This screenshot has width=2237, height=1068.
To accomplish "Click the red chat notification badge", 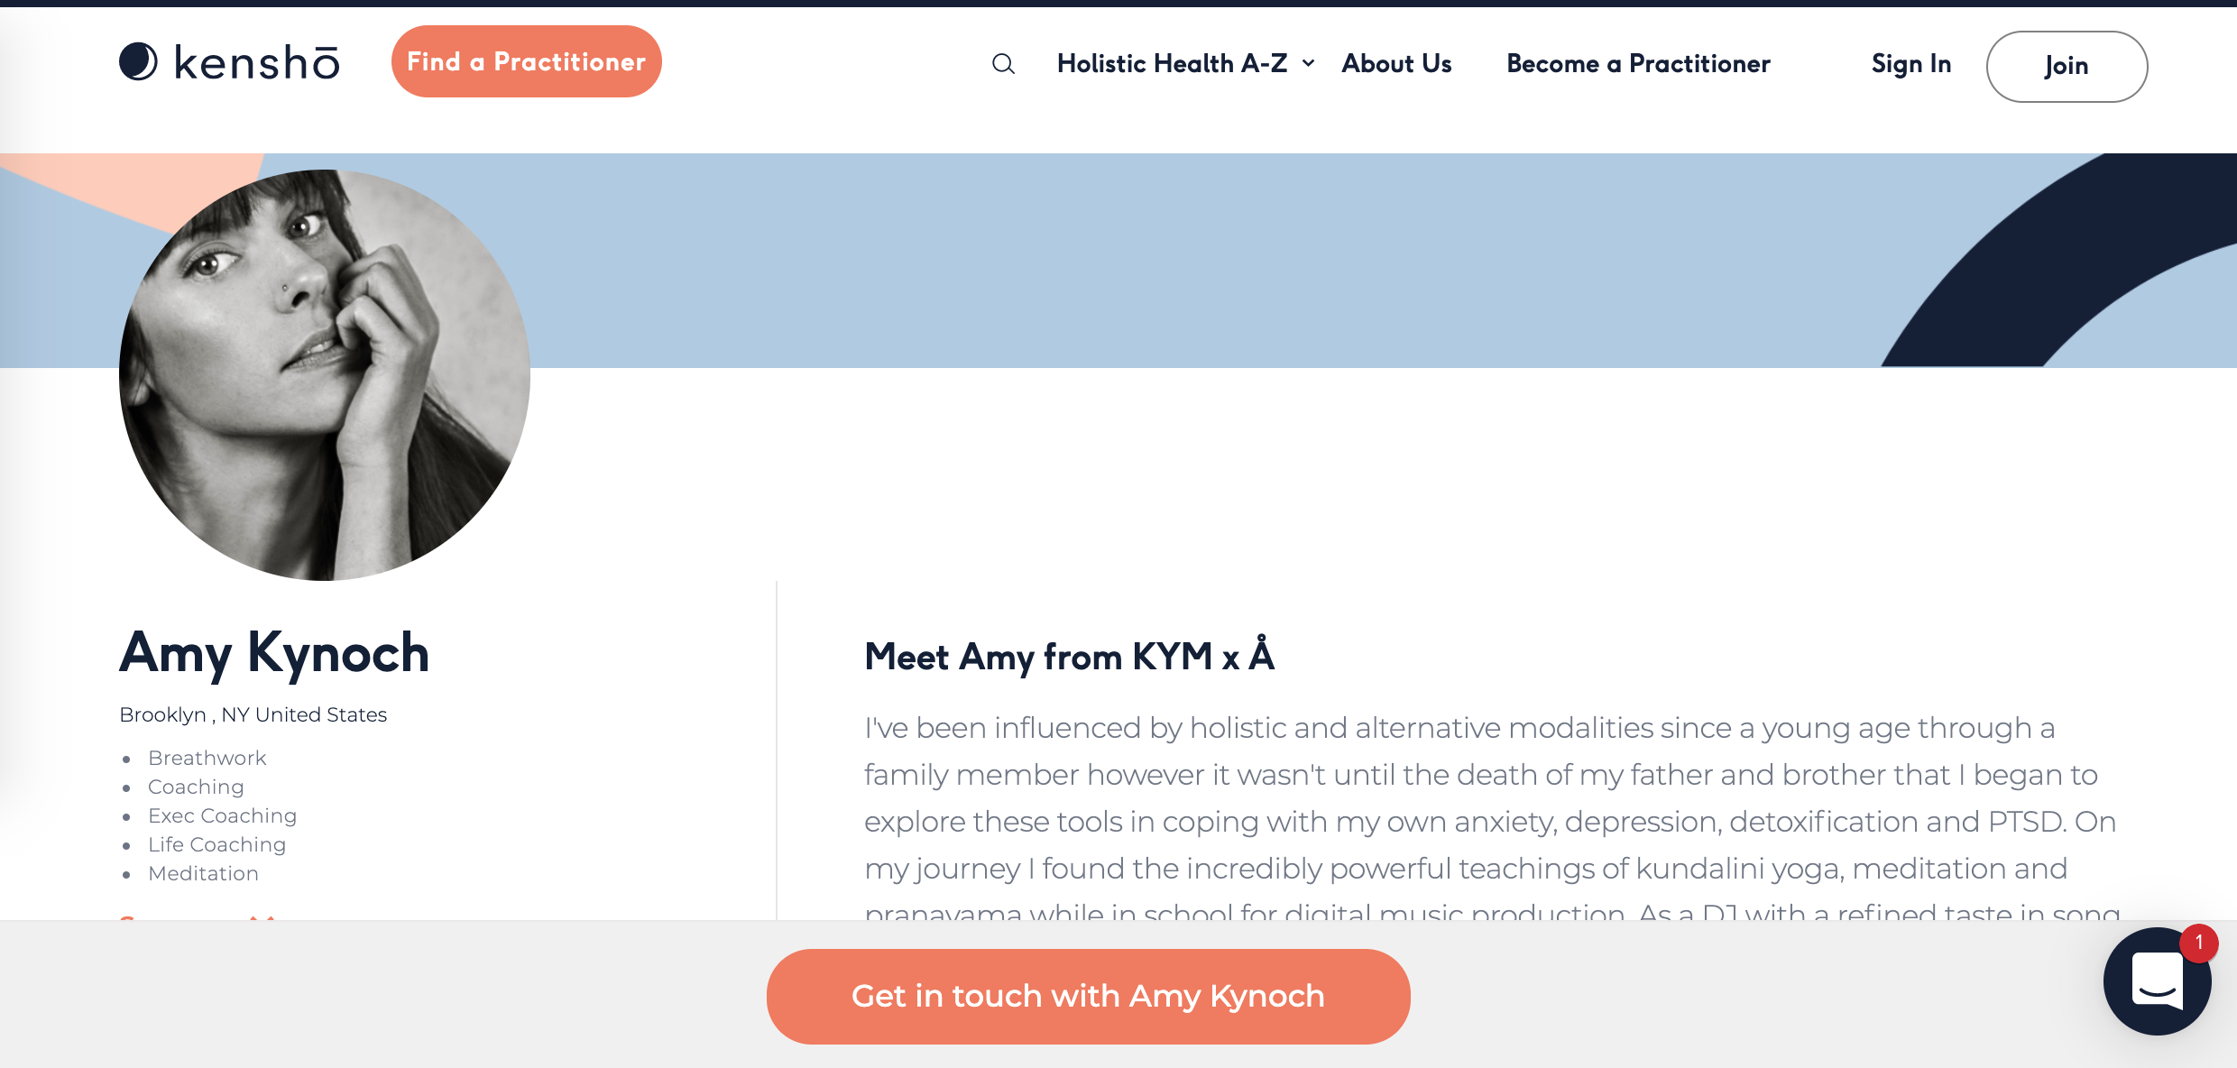I will click(x=2198, y=943).
